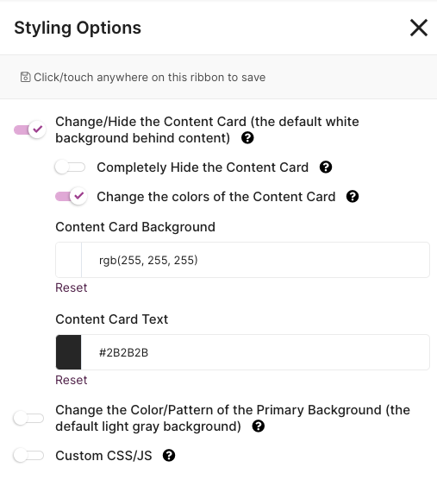
Task: Turn on Custom CSS/JS toggle
Action: coord(28,456)
